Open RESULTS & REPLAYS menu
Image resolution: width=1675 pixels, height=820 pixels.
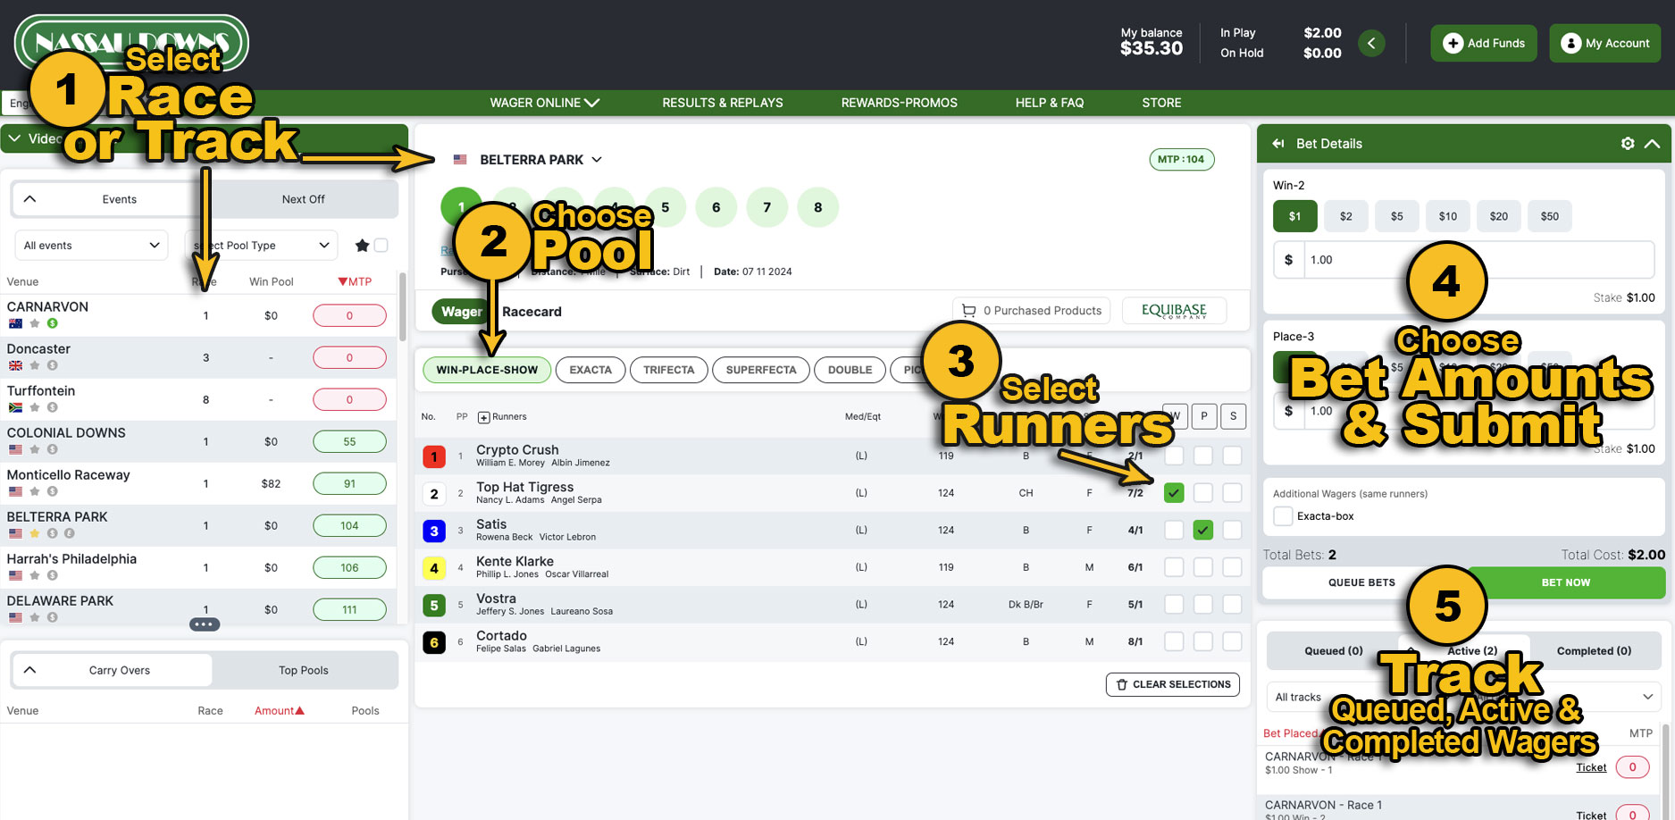point(723,103)
